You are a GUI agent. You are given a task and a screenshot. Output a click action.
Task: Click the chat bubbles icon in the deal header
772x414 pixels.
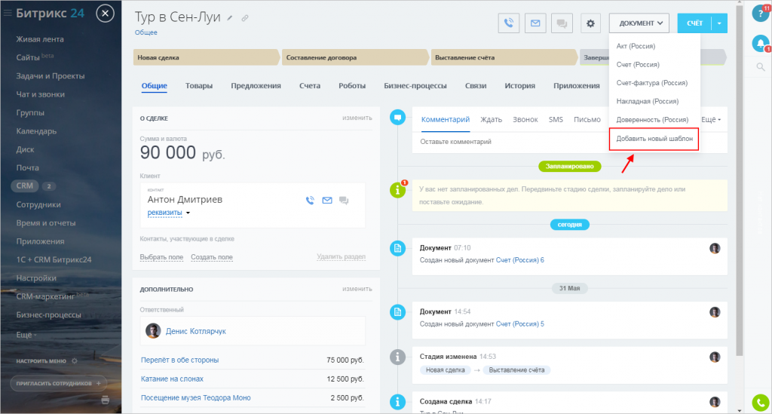(x=562, y=23)
